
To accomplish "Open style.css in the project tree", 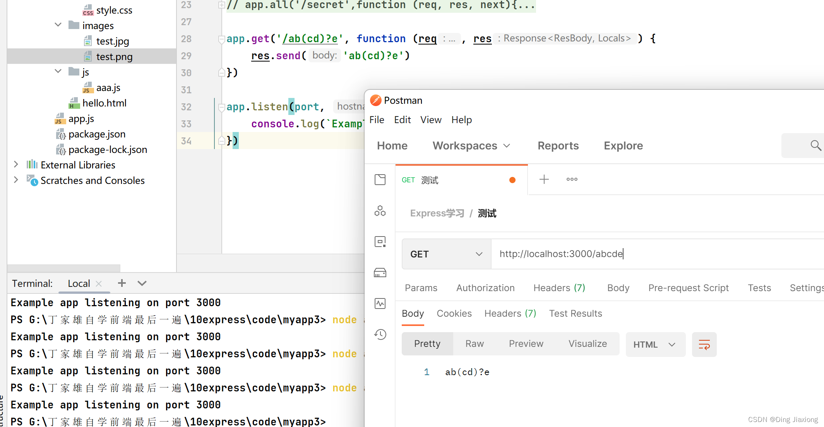I will pos(114,10).
